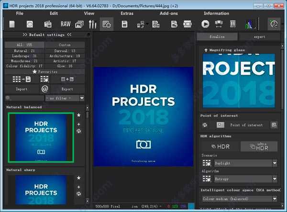287x212 pixels.
Task: Filter presets by Architecture: 19
Action: [x=65, y=56]
